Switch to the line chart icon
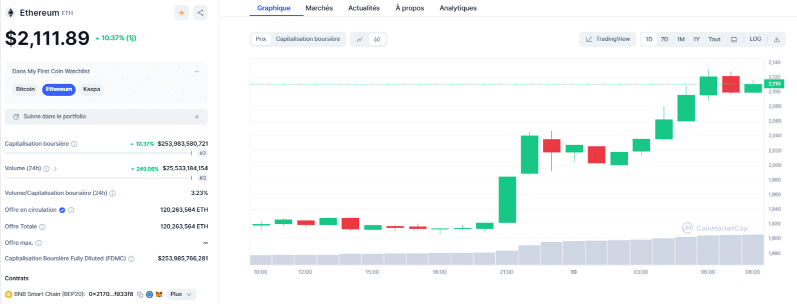This screenshot has width=797, height=304. pyautogui.click(x=360, y=39)
